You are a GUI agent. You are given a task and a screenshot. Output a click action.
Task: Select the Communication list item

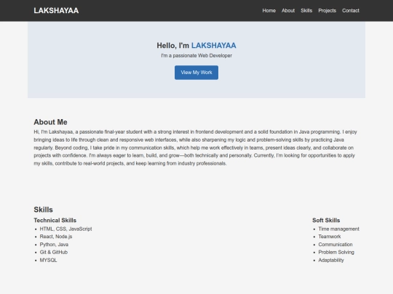point(336,245)
